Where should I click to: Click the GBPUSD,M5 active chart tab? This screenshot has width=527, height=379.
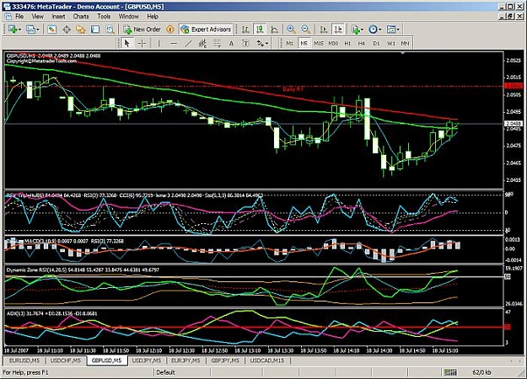[107, 360]
